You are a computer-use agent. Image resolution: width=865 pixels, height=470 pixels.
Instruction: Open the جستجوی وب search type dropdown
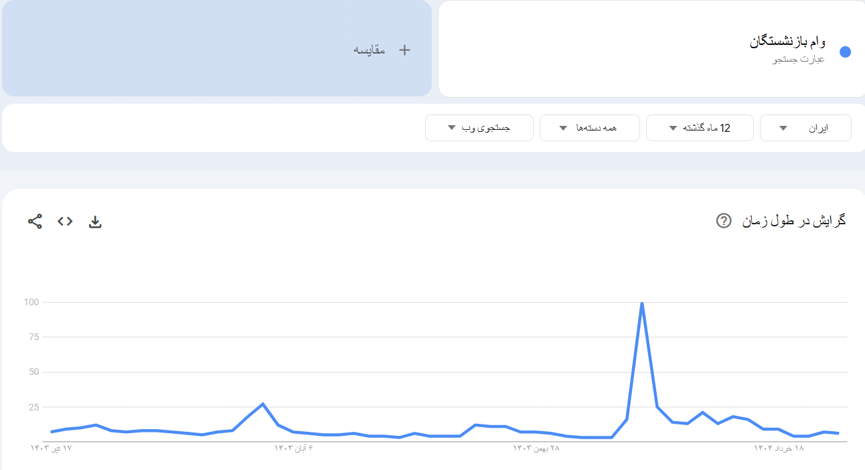point(479,128)
